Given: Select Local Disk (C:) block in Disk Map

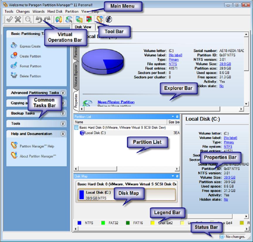Looking at the screenshot, I should [127, 195].
